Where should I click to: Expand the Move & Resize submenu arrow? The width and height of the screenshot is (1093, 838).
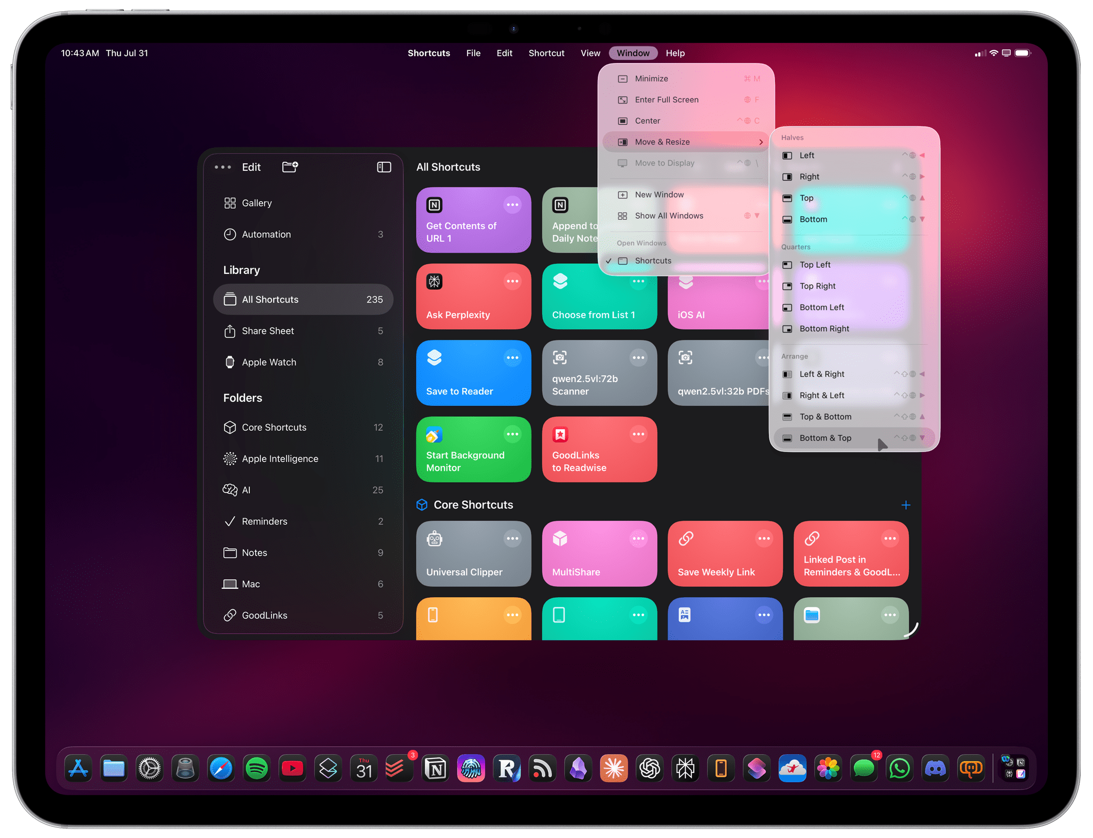pyautogui.click(x=761, y=142)
